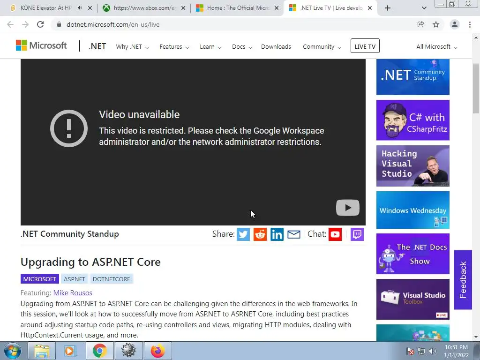Screen dimensions: 480x360
Task: Click the LIVE TV button
Action: [x=365, y=46]
